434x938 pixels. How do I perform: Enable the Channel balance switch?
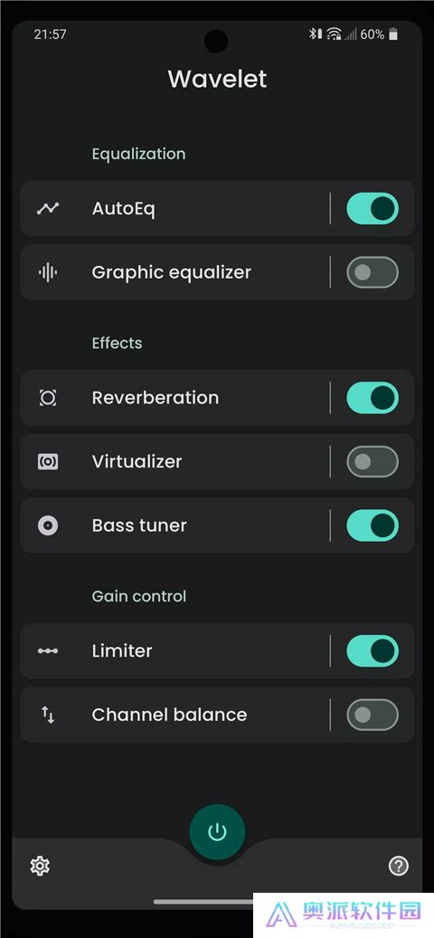pyautogui.click(x=373, y=715)
